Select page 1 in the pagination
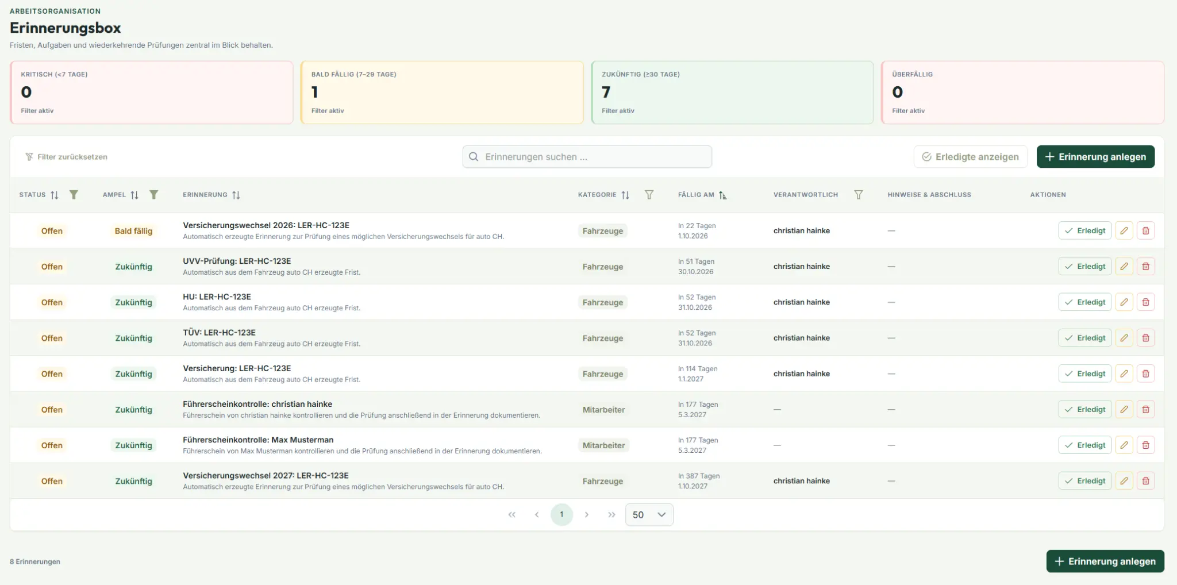The height and width of the screenshot is (585, 1177). pyautogui.click(x=561, y=514)
